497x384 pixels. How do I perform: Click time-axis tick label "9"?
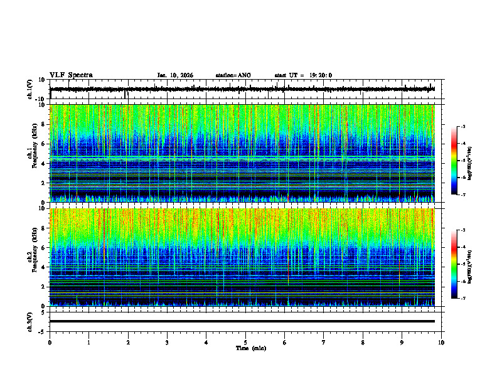[x=402, y=343]
